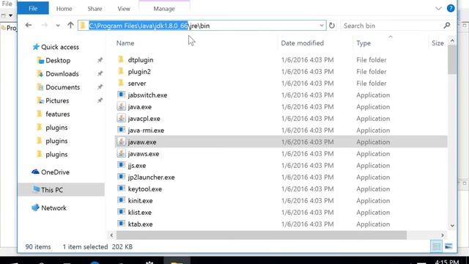
Task: Refresh the bin folder view
Action: pyautogui.click(x=332, y=26)
